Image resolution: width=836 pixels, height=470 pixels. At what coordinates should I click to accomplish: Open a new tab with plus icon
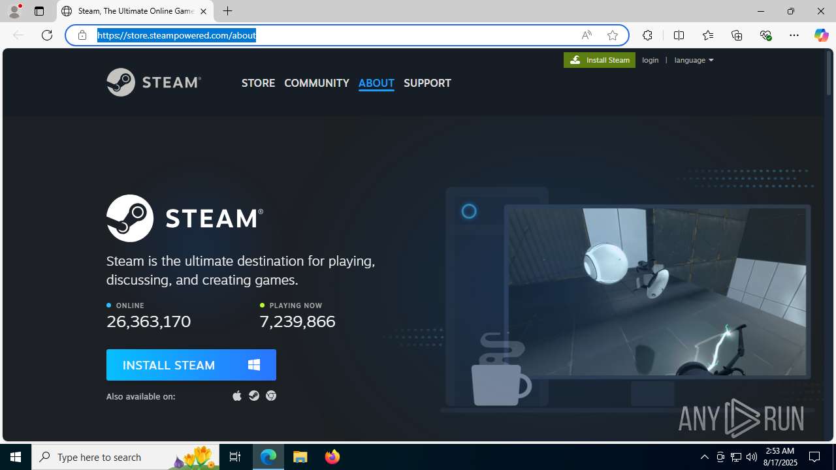[x=227, y=11]
